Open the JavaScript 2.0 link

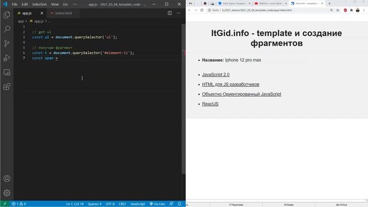pyautogui.click(x=216, y=75)
